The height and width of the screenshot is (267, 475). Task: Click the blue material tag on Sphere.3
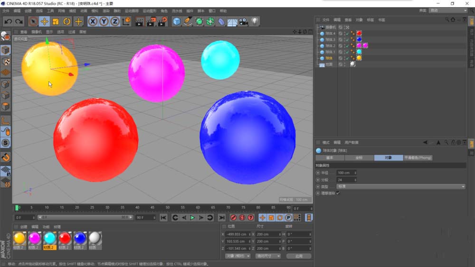[x=359, y=39]
